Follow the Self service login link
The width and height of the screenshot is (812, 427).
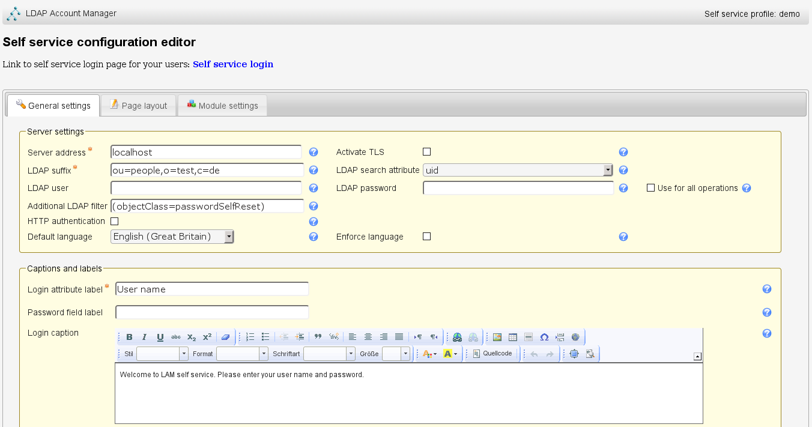pyautogui.click(x=233, y=64)
